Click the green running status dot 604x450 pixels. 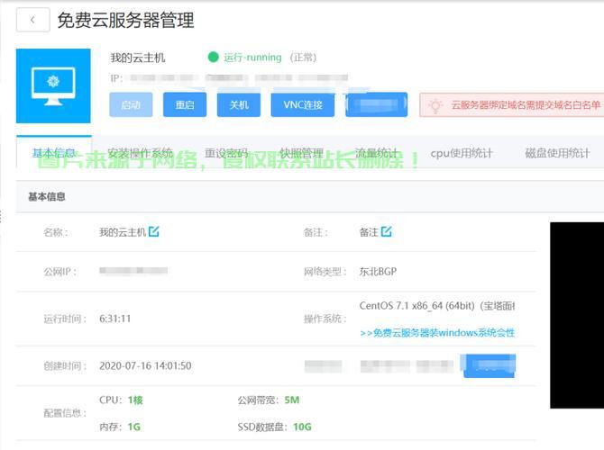213,58
